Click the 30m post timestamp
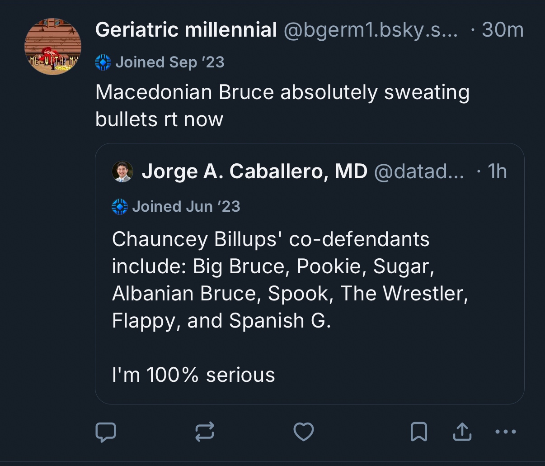 pyautogui.click(x=503, y=30)
